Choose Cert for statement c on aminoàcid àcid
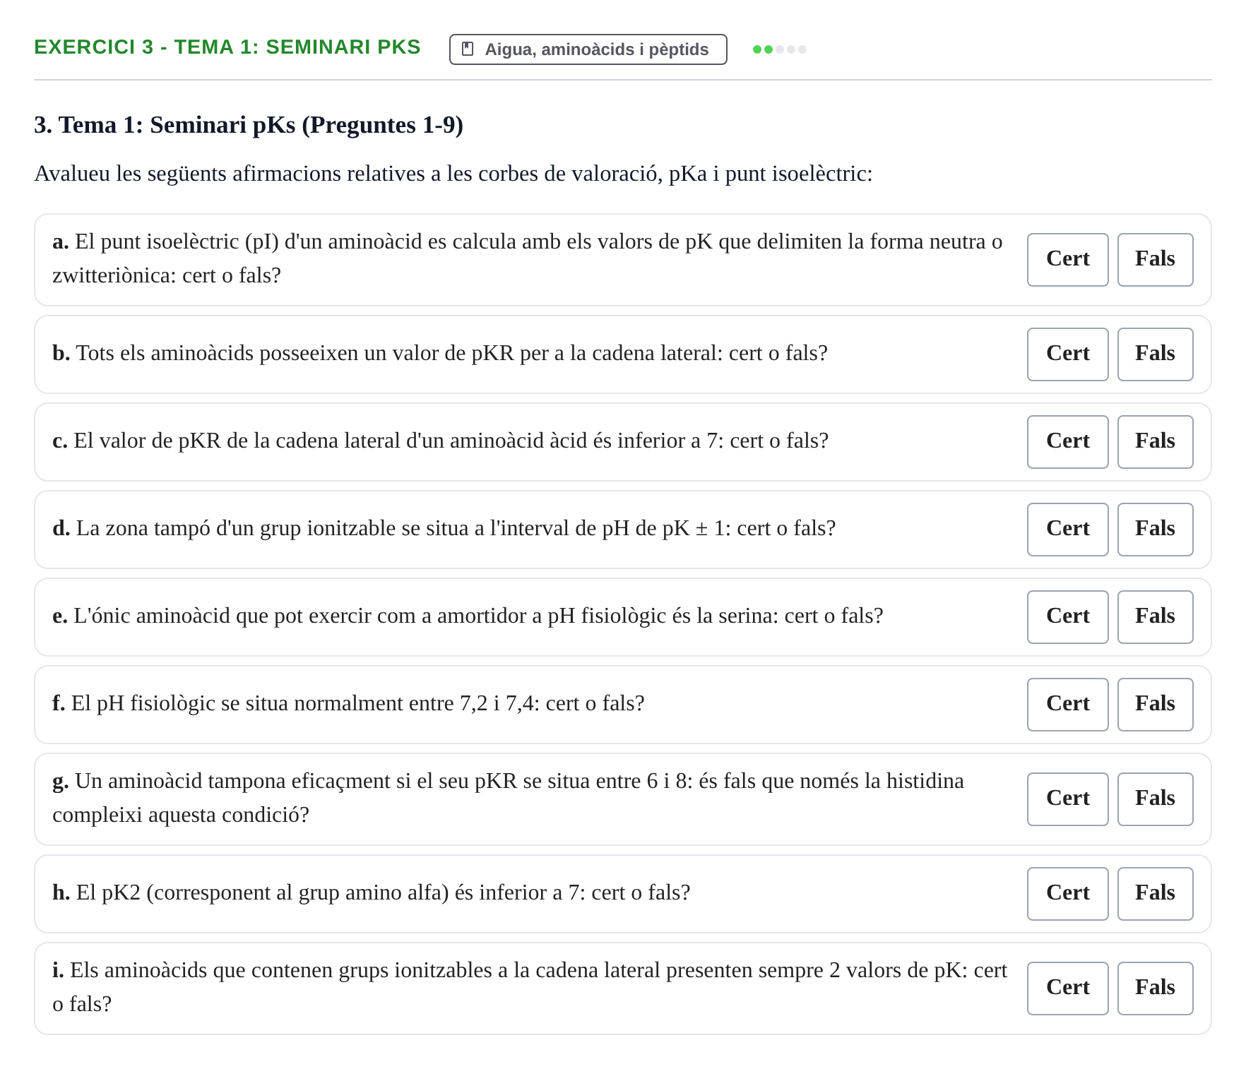The image size is (1246, 1069). pyautogui.click(x=1067, y=441)
